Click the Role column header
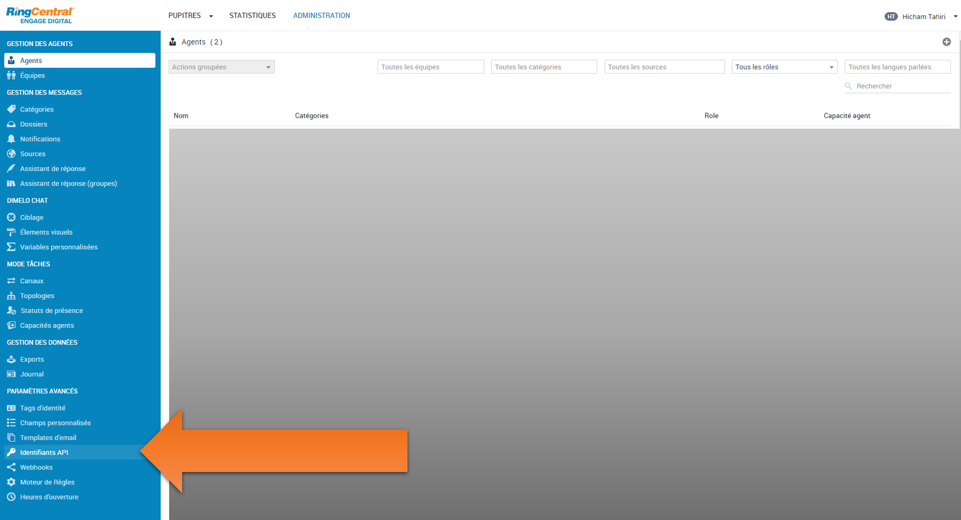The image size is (961, 520). tap(711, 116)
